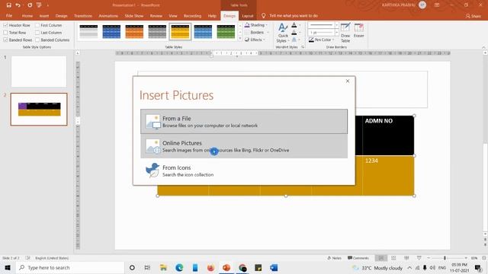Click the Repeat action icon
Viewport: 488px width, 274px height.
(x=30, y=5)
